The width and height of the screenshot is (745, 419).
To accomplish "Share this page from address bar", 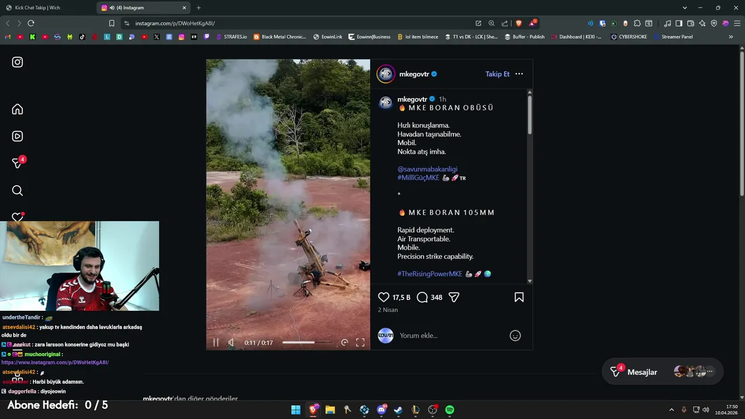I will [505, 23].
